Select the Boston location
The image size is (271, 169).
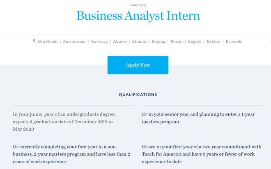coord(214,42)
